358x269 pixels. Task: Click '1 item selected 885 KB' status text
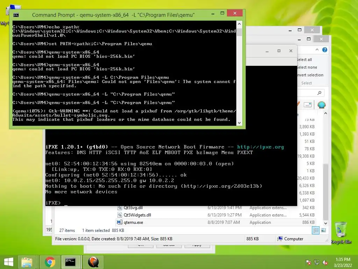(x=103, y=230)
